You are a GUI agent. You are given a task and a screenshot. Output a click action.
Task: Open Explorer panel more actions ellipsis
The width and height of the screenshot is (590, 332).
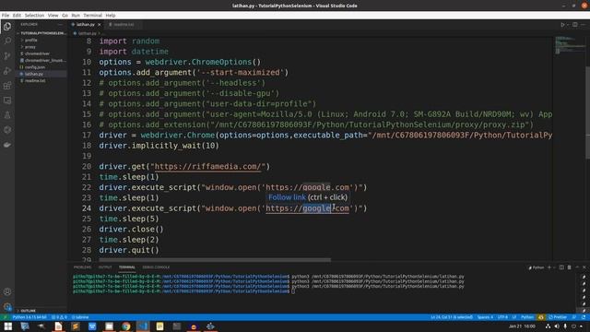coord(60,25)
